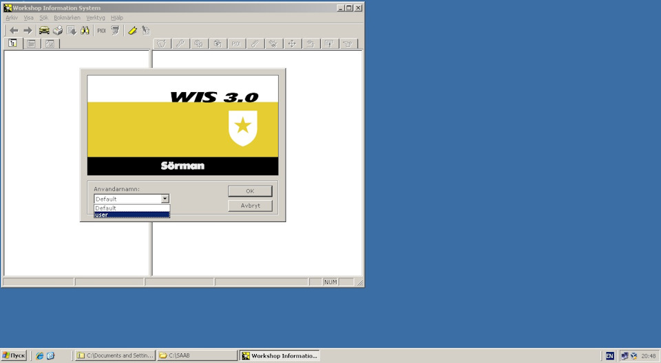Screen dimensions: 661x363
Task: Click the network computers tray icon
Action: pos(625,356)
